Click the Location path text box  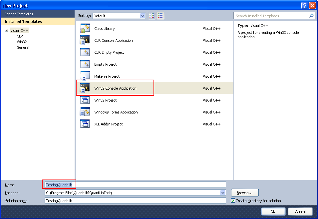coord(133,193)
